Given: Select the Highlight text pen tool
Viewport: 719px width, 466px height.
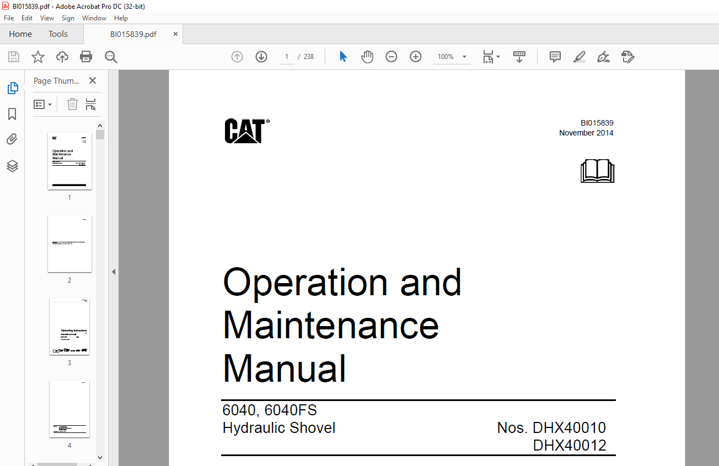Looking at the screenshot, I should (579, 57).
